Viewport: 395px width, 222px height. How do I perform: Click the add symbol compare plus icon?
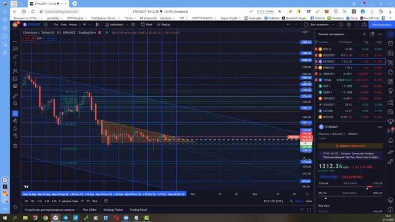point(46,25)
